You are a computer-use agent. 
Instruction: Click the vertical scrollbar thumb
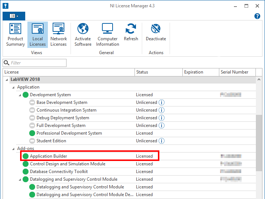[x=259, y=143]
